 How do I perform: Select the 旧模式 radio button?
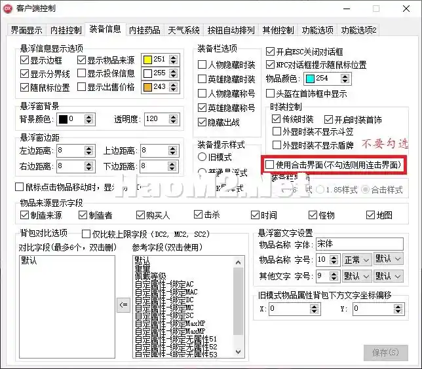(x=215, y=157)
